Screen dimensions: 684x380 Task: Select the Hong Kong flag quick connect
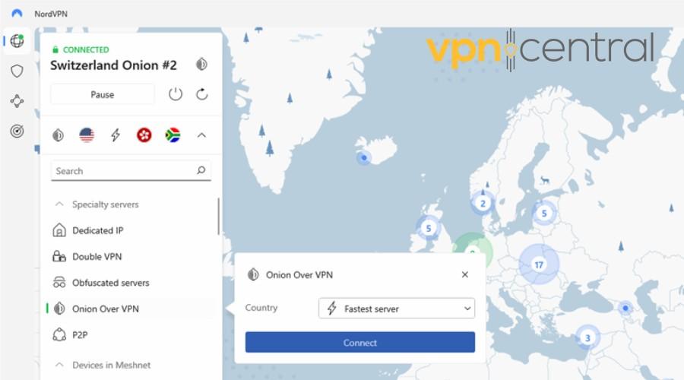144,135
